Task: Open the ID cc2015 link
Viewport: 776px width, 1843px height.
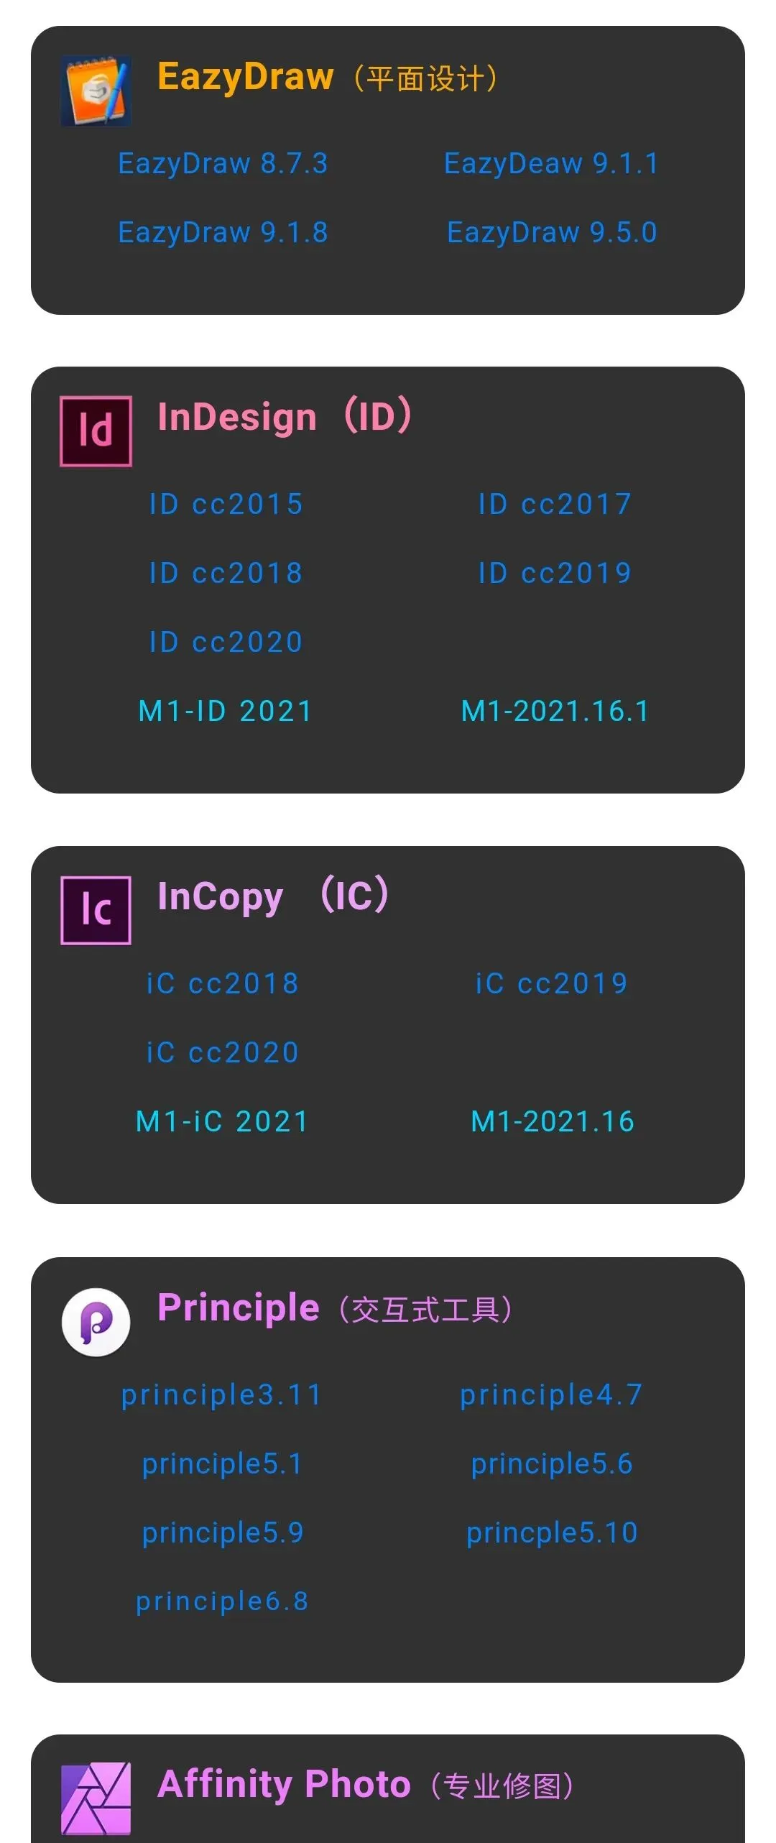Action: [226, 505]
